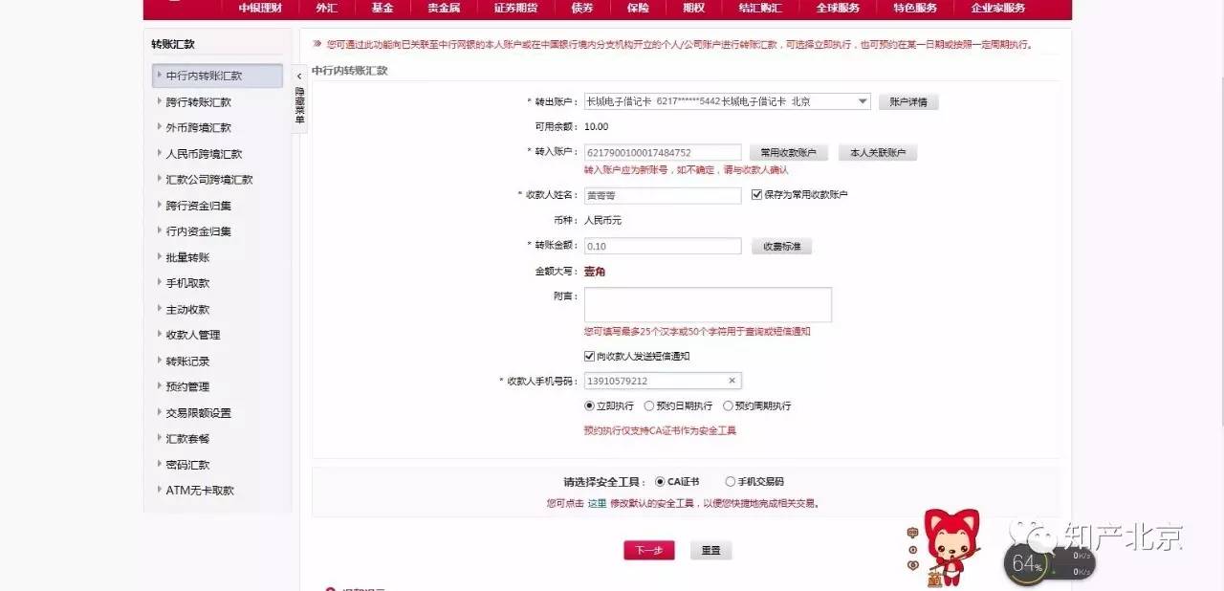
Task: Click the 收款人手机号码 phone field
Action: [x=663, y=381]
